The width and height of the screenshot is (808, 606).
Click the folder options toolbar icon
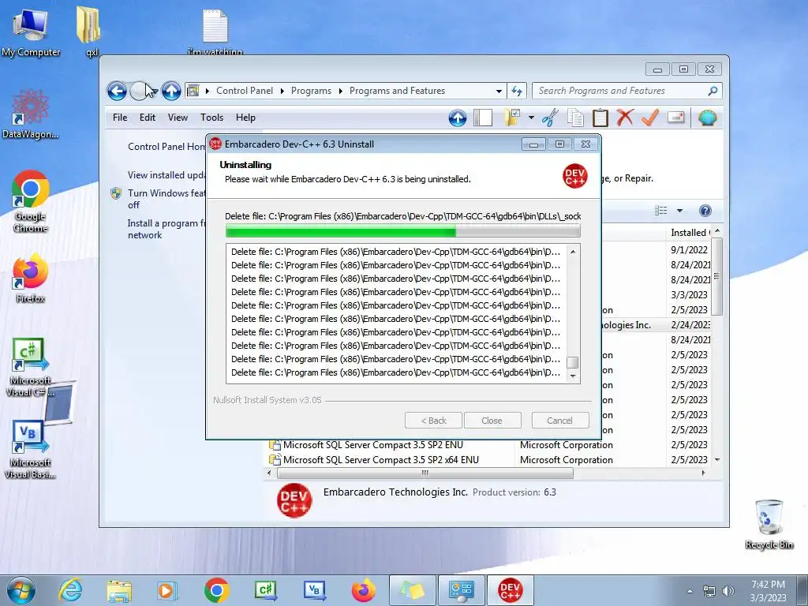[x=511, y=118]
